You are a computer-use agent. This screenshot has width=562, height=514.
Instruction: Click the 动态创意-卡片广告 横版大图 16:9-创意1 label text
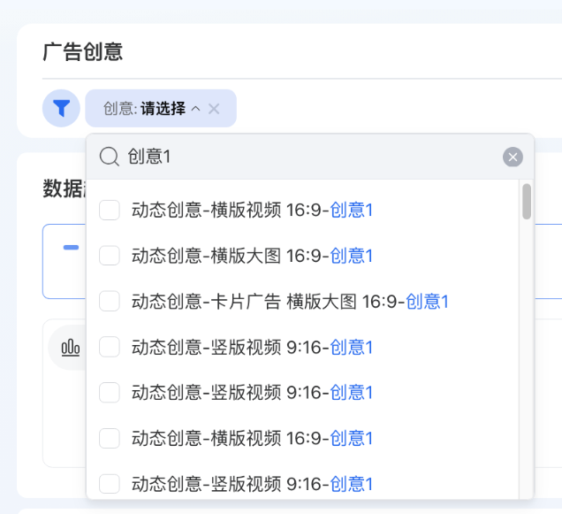coord(290,302)
